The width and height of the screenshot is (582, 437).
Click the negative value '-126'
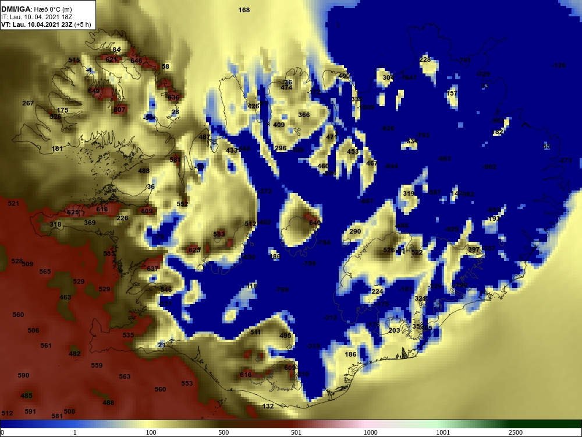point(559,65)
